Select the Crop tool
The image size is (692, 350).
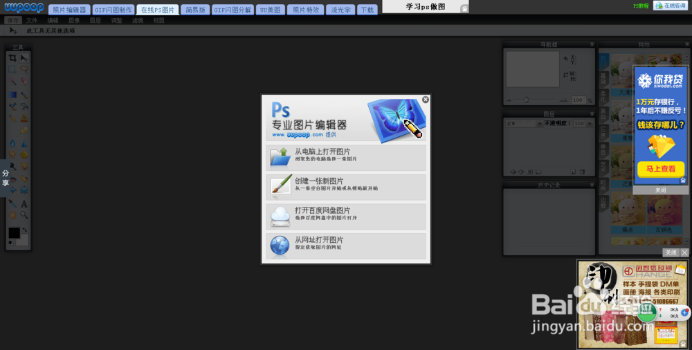[x=12, y=58]
